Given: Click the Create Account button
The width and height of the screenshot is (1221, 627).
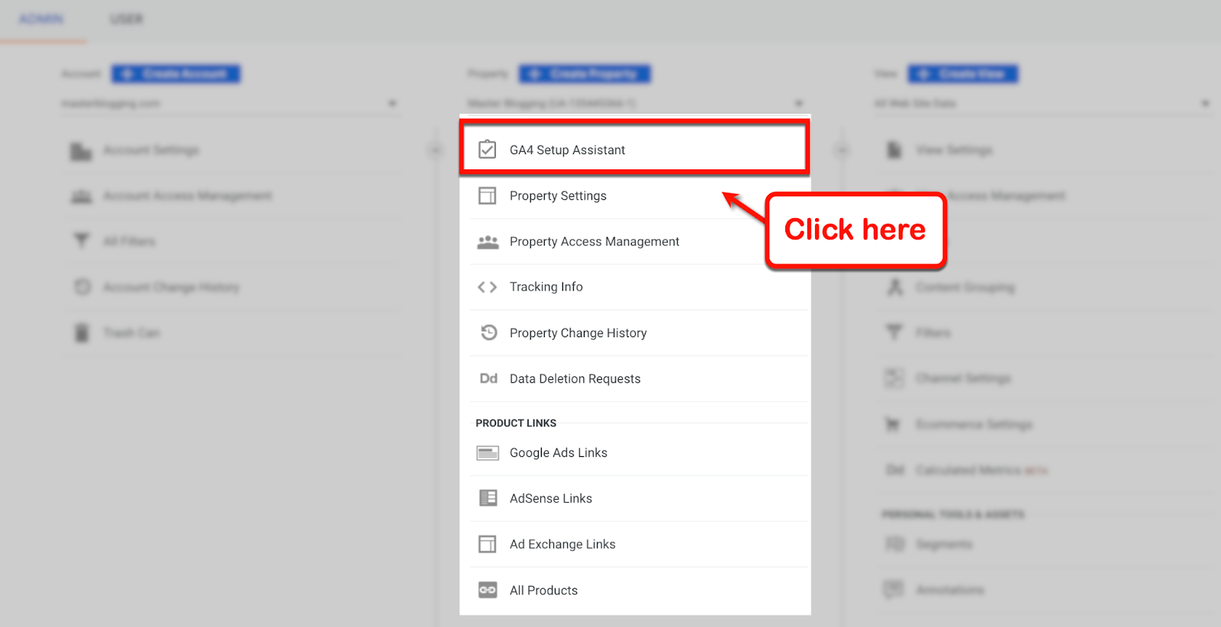Looking at the screenshot, I should (x=176, y=74).
